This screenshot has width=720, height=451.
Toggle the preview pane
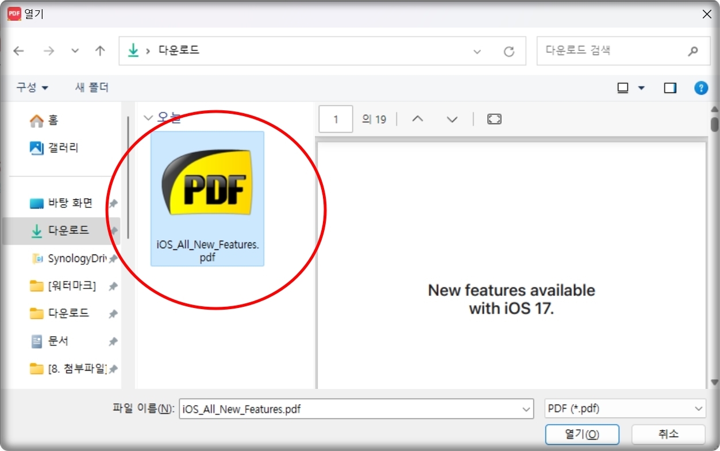670,88
